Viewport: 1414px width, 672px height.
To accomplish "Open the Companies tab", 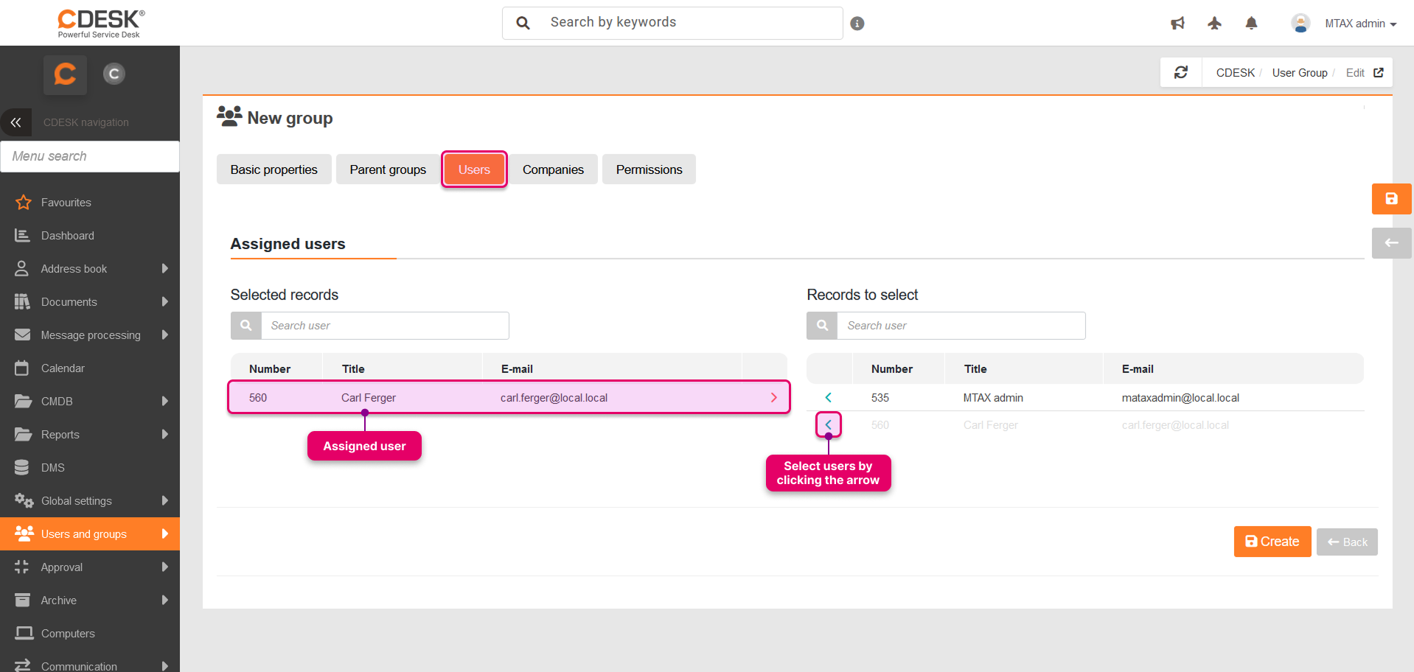I will tap(553, 169).
